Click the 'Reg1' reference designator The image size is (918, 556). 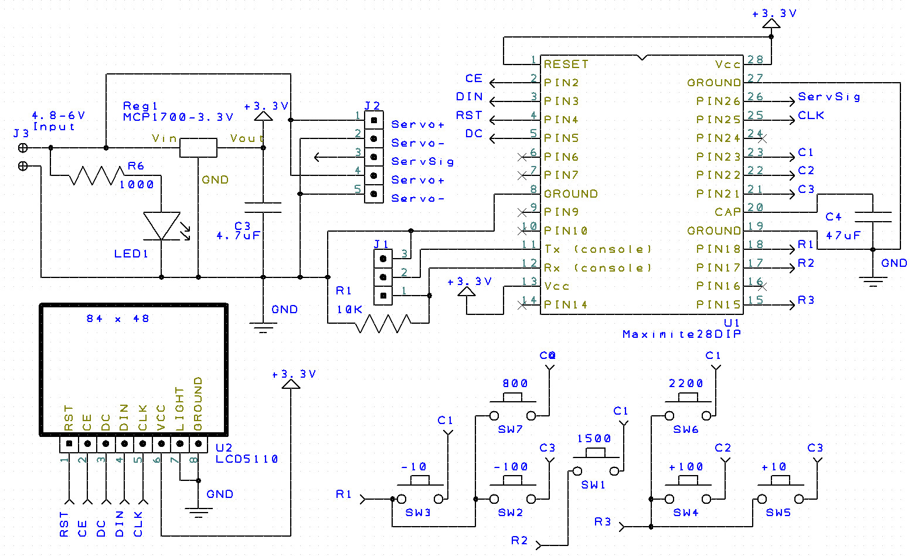click(141, 106)
